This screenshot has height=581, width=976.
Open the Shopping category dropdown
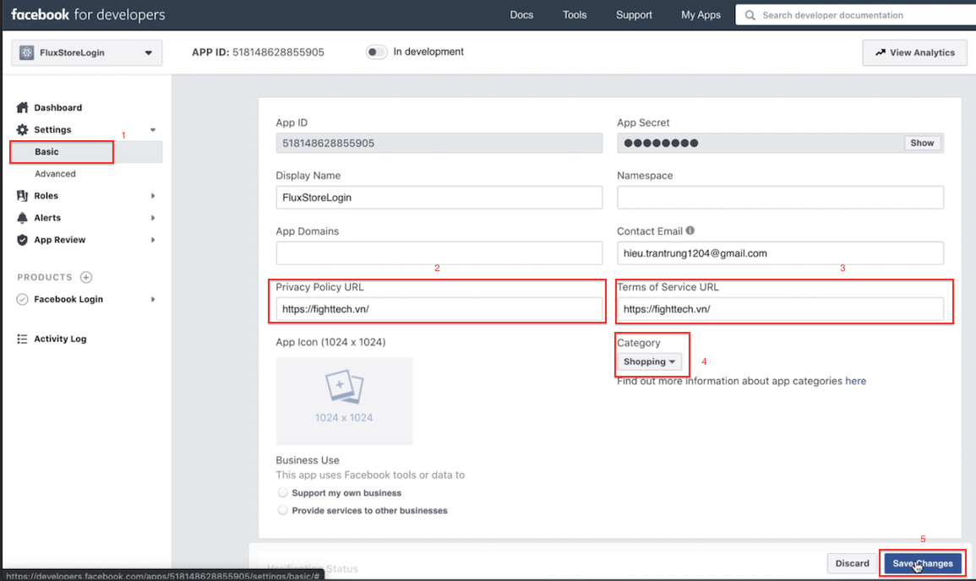coord(649,361)
